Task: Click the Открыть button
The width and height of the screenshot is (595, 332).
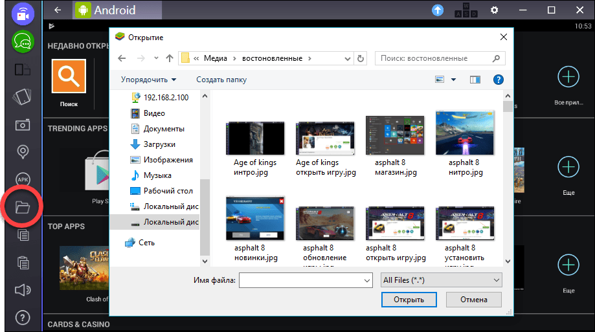Action: (409, 300)
